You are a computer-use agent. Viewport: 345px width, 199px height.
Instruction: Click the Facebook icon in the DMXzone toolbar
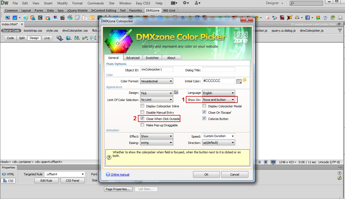(x=307, y=18)
